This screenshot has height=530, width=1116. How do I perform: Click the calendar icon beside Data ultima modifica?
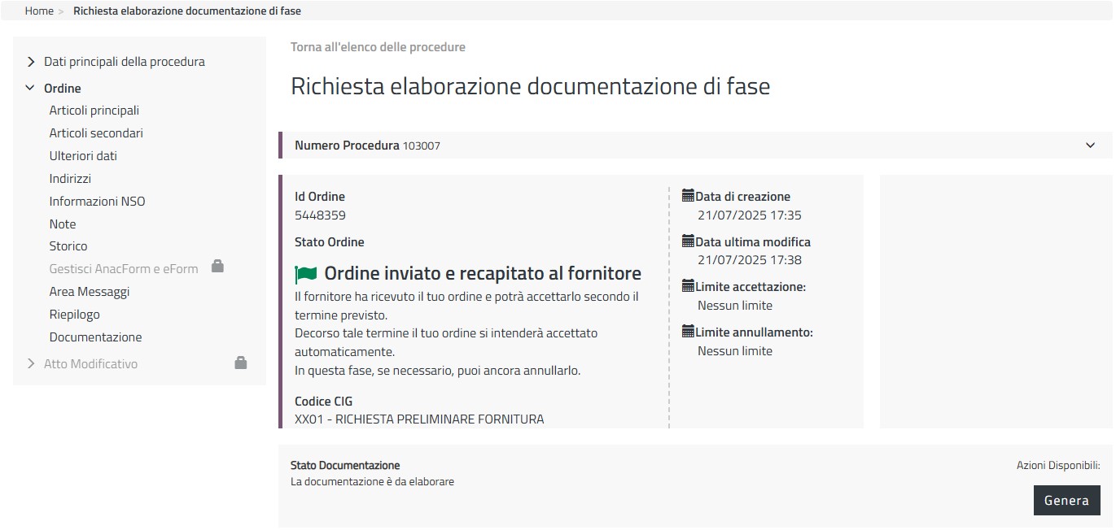688,241
